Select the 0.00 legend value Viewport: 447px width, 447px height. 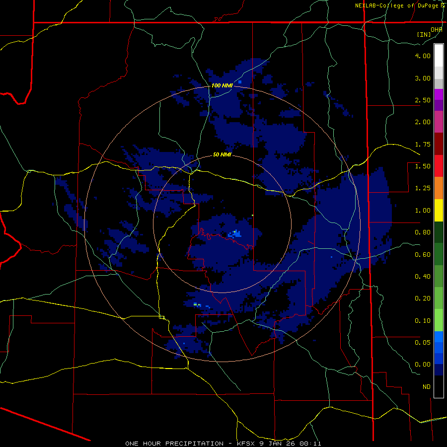point(423,365)
